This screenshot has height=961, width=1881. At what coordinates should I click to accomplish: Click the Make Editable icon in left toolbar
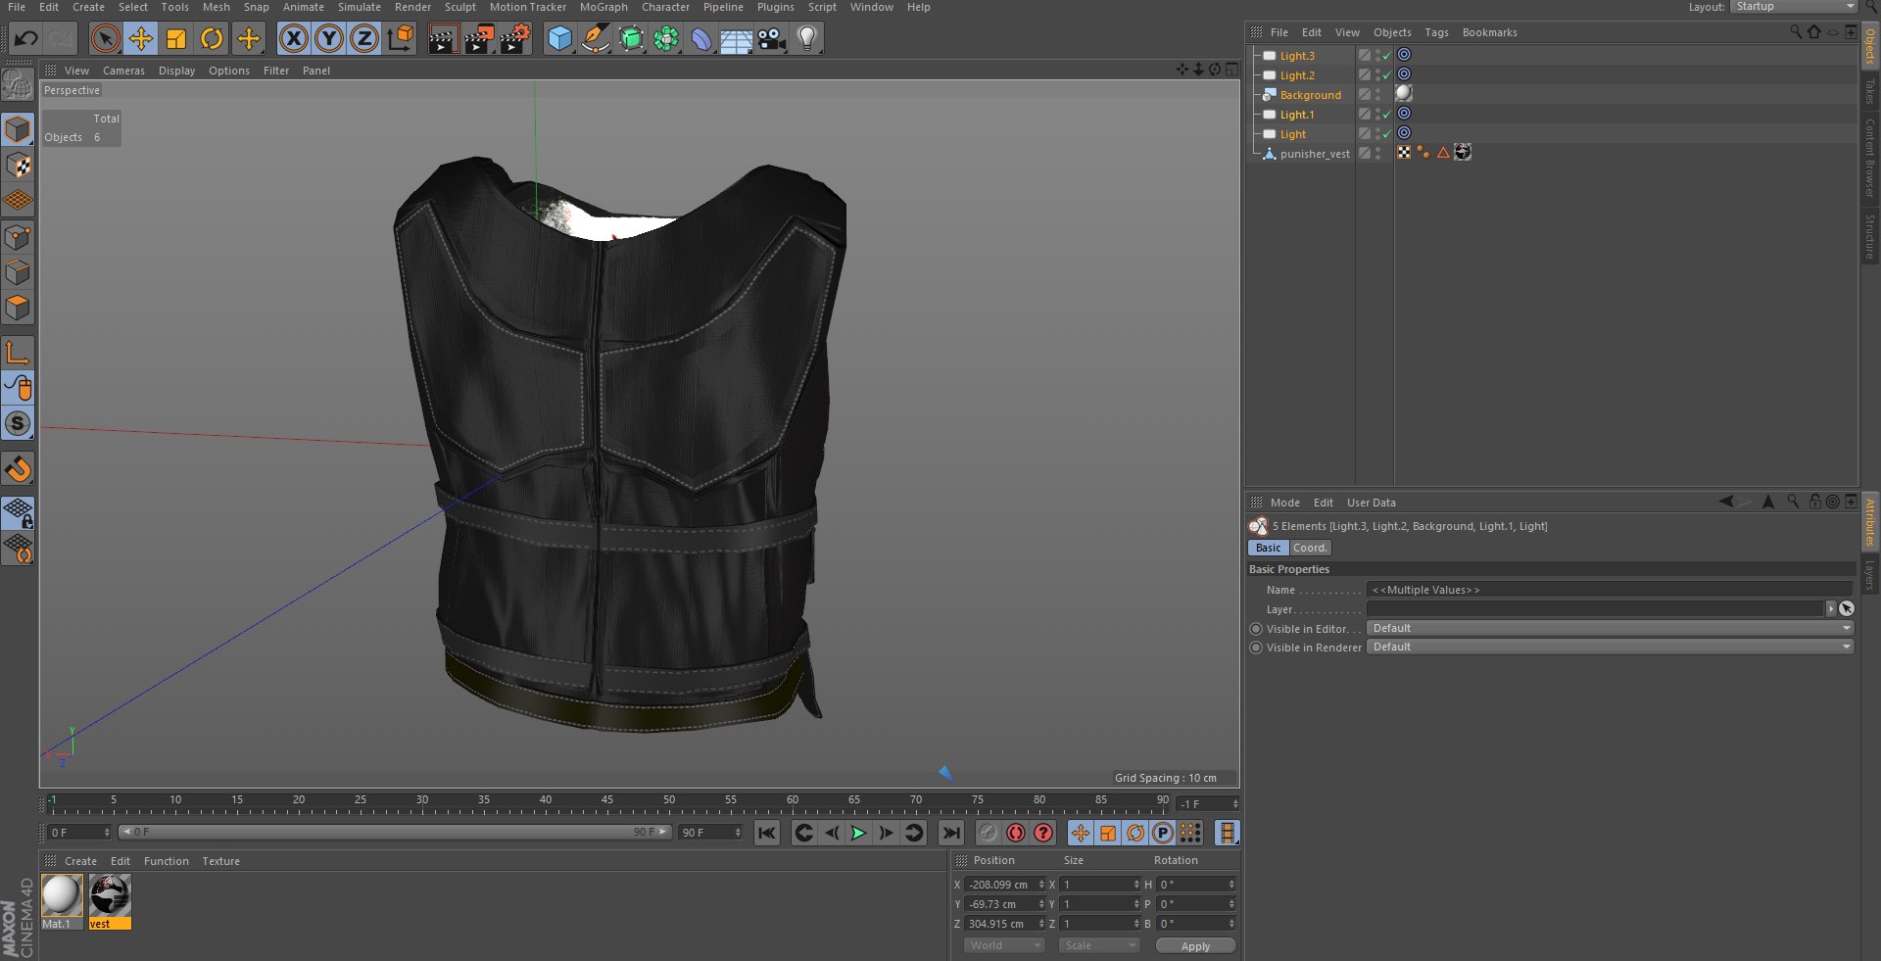coord(18,85)
